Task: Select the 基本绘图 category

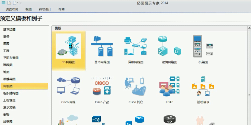Action: tap(24, 30)
